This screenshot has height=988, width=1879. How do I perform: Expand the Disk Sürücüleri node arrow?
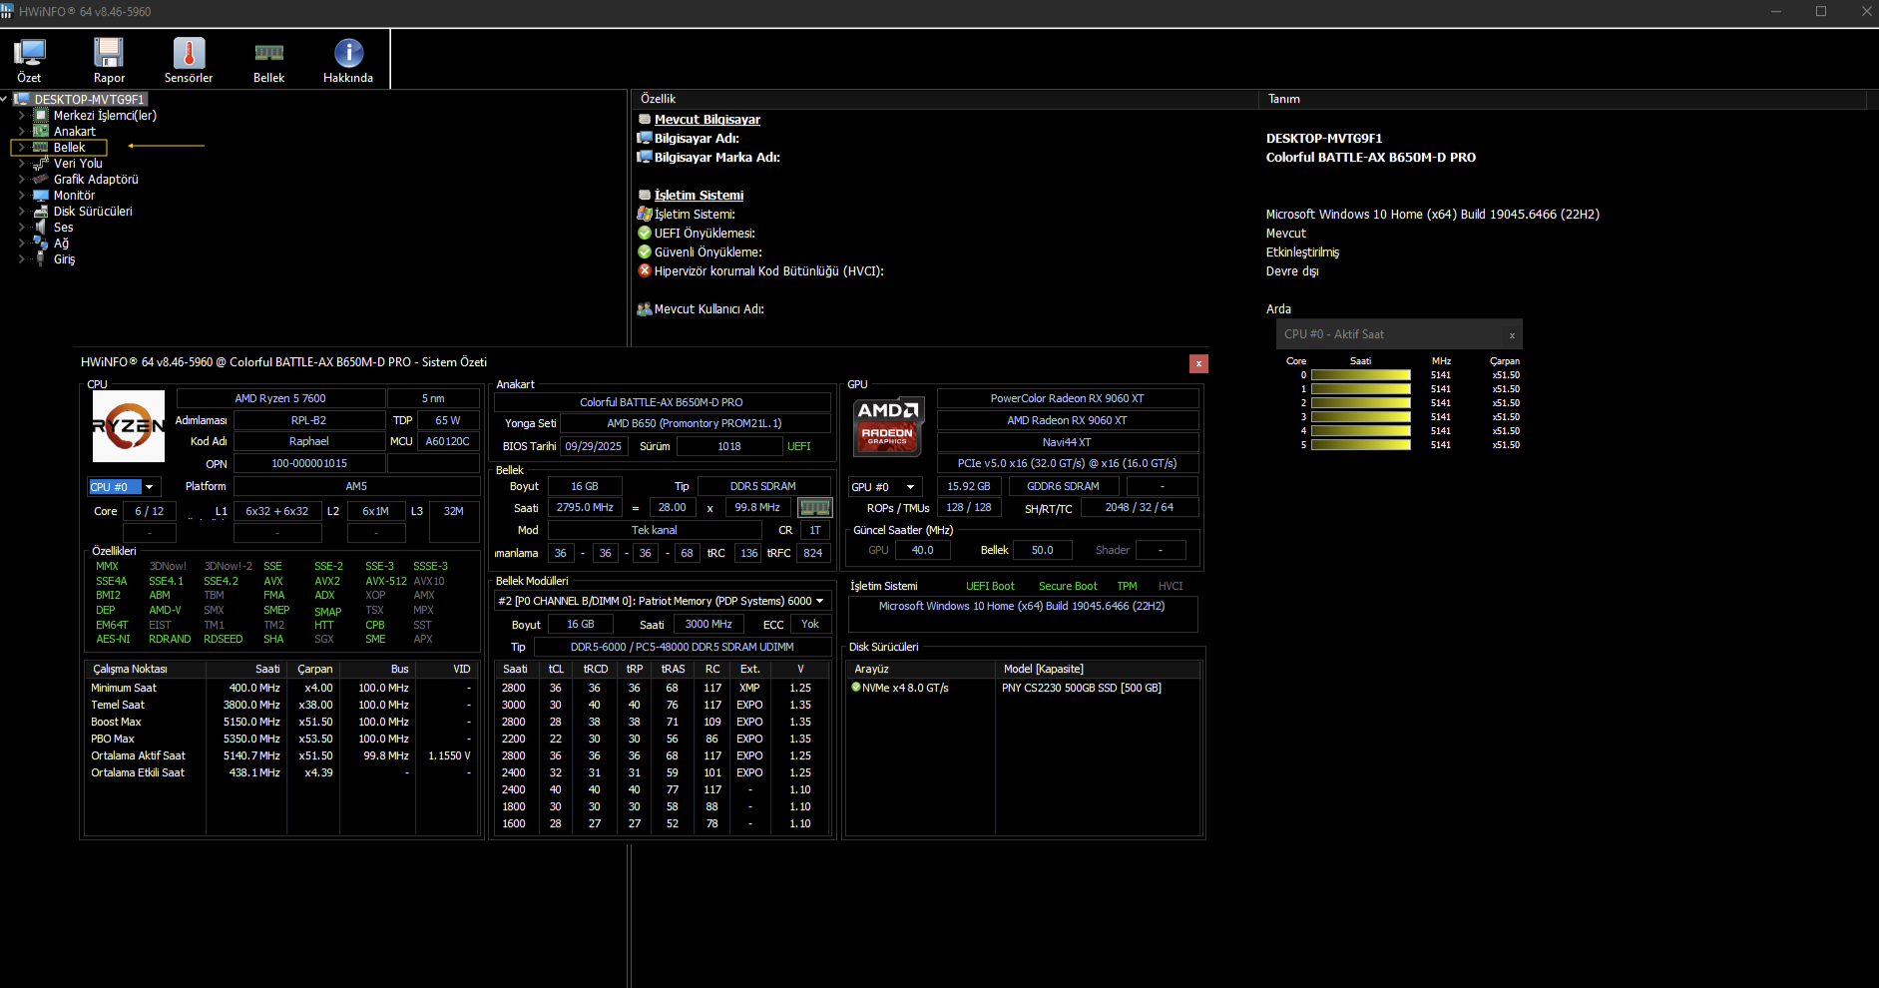(x=21, y=212)
